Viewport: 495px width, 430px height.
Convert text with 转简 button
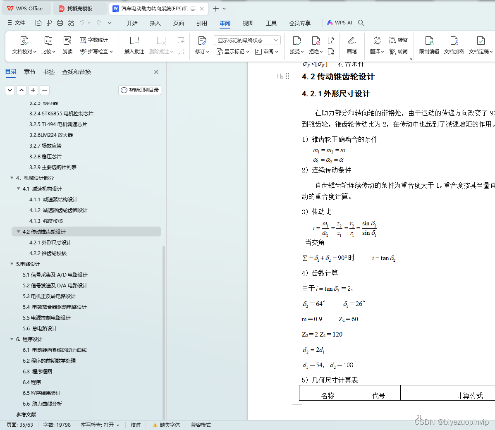point(398,51)
